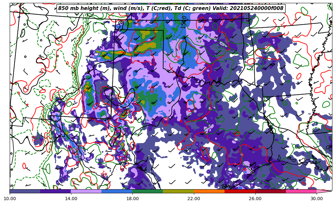335x204 pixels.
Task: Click the green 10 dewpoint contour label
Action: point(288,167)
